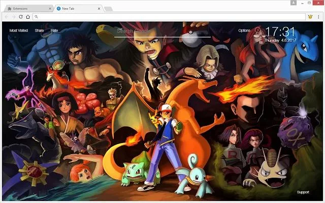The height and width of the screenshot is (203, 325).
Task: Open the user profile icon in title bar
Action: pos(294,3)
